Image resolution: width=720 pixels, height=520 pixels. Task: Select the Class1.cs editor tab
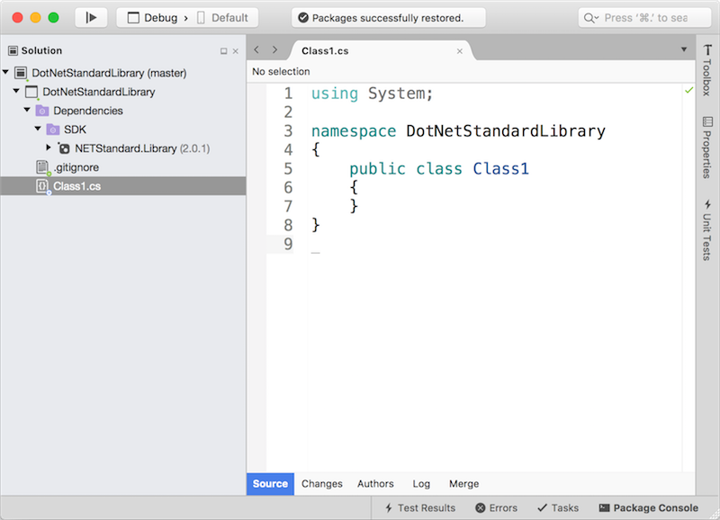[x=324, y=50]
